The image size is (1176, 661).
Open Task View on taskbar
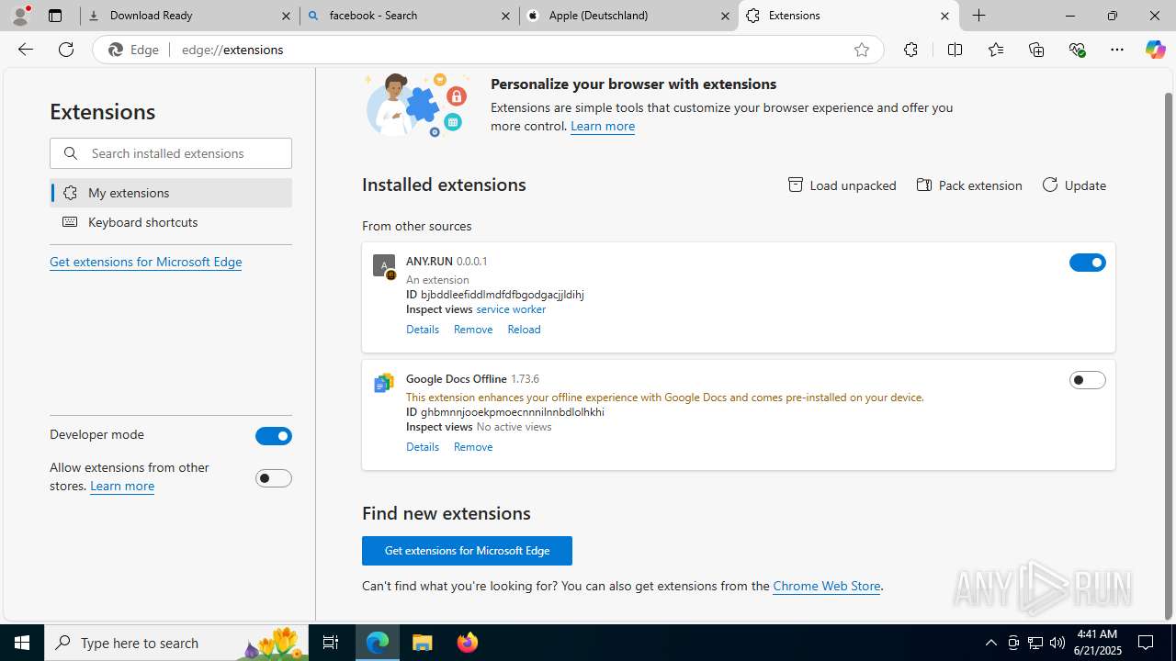pyautogui.click(x=332, y=643)
